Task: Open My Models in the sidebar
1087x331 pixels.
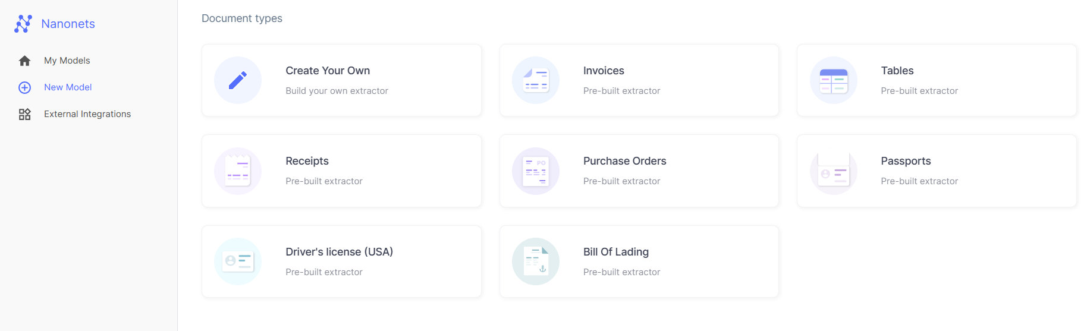Action: [x=67, y=61]
